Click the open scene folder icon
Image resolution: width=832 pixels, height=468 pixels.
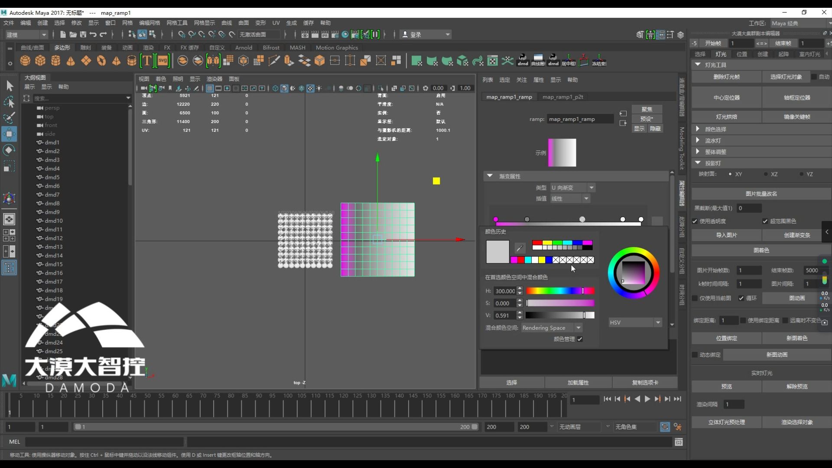(73, 34)
